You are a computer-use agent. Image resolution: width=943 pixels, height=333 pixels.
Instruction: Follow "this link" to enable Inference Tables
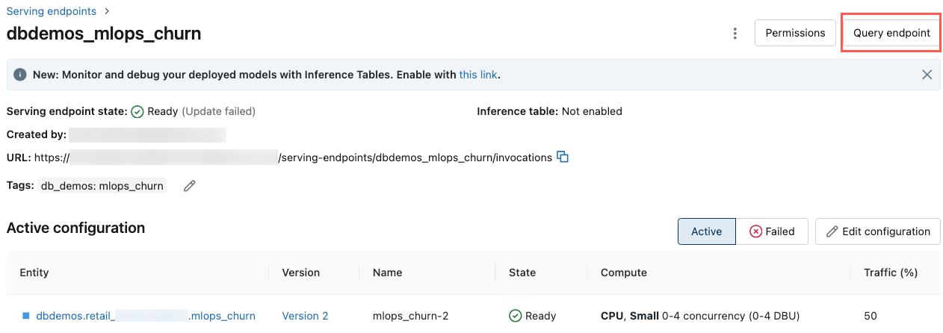pyautogui.click(x=478, y=75)
